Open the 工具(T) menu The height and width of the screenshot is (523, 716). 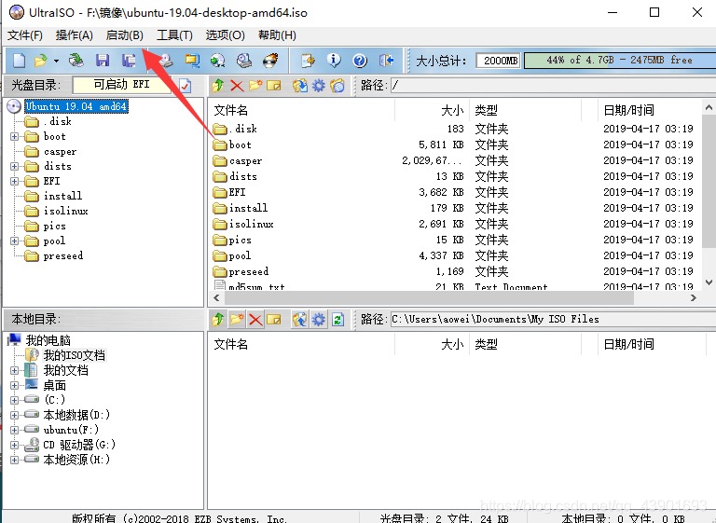[x=174, y=35]
